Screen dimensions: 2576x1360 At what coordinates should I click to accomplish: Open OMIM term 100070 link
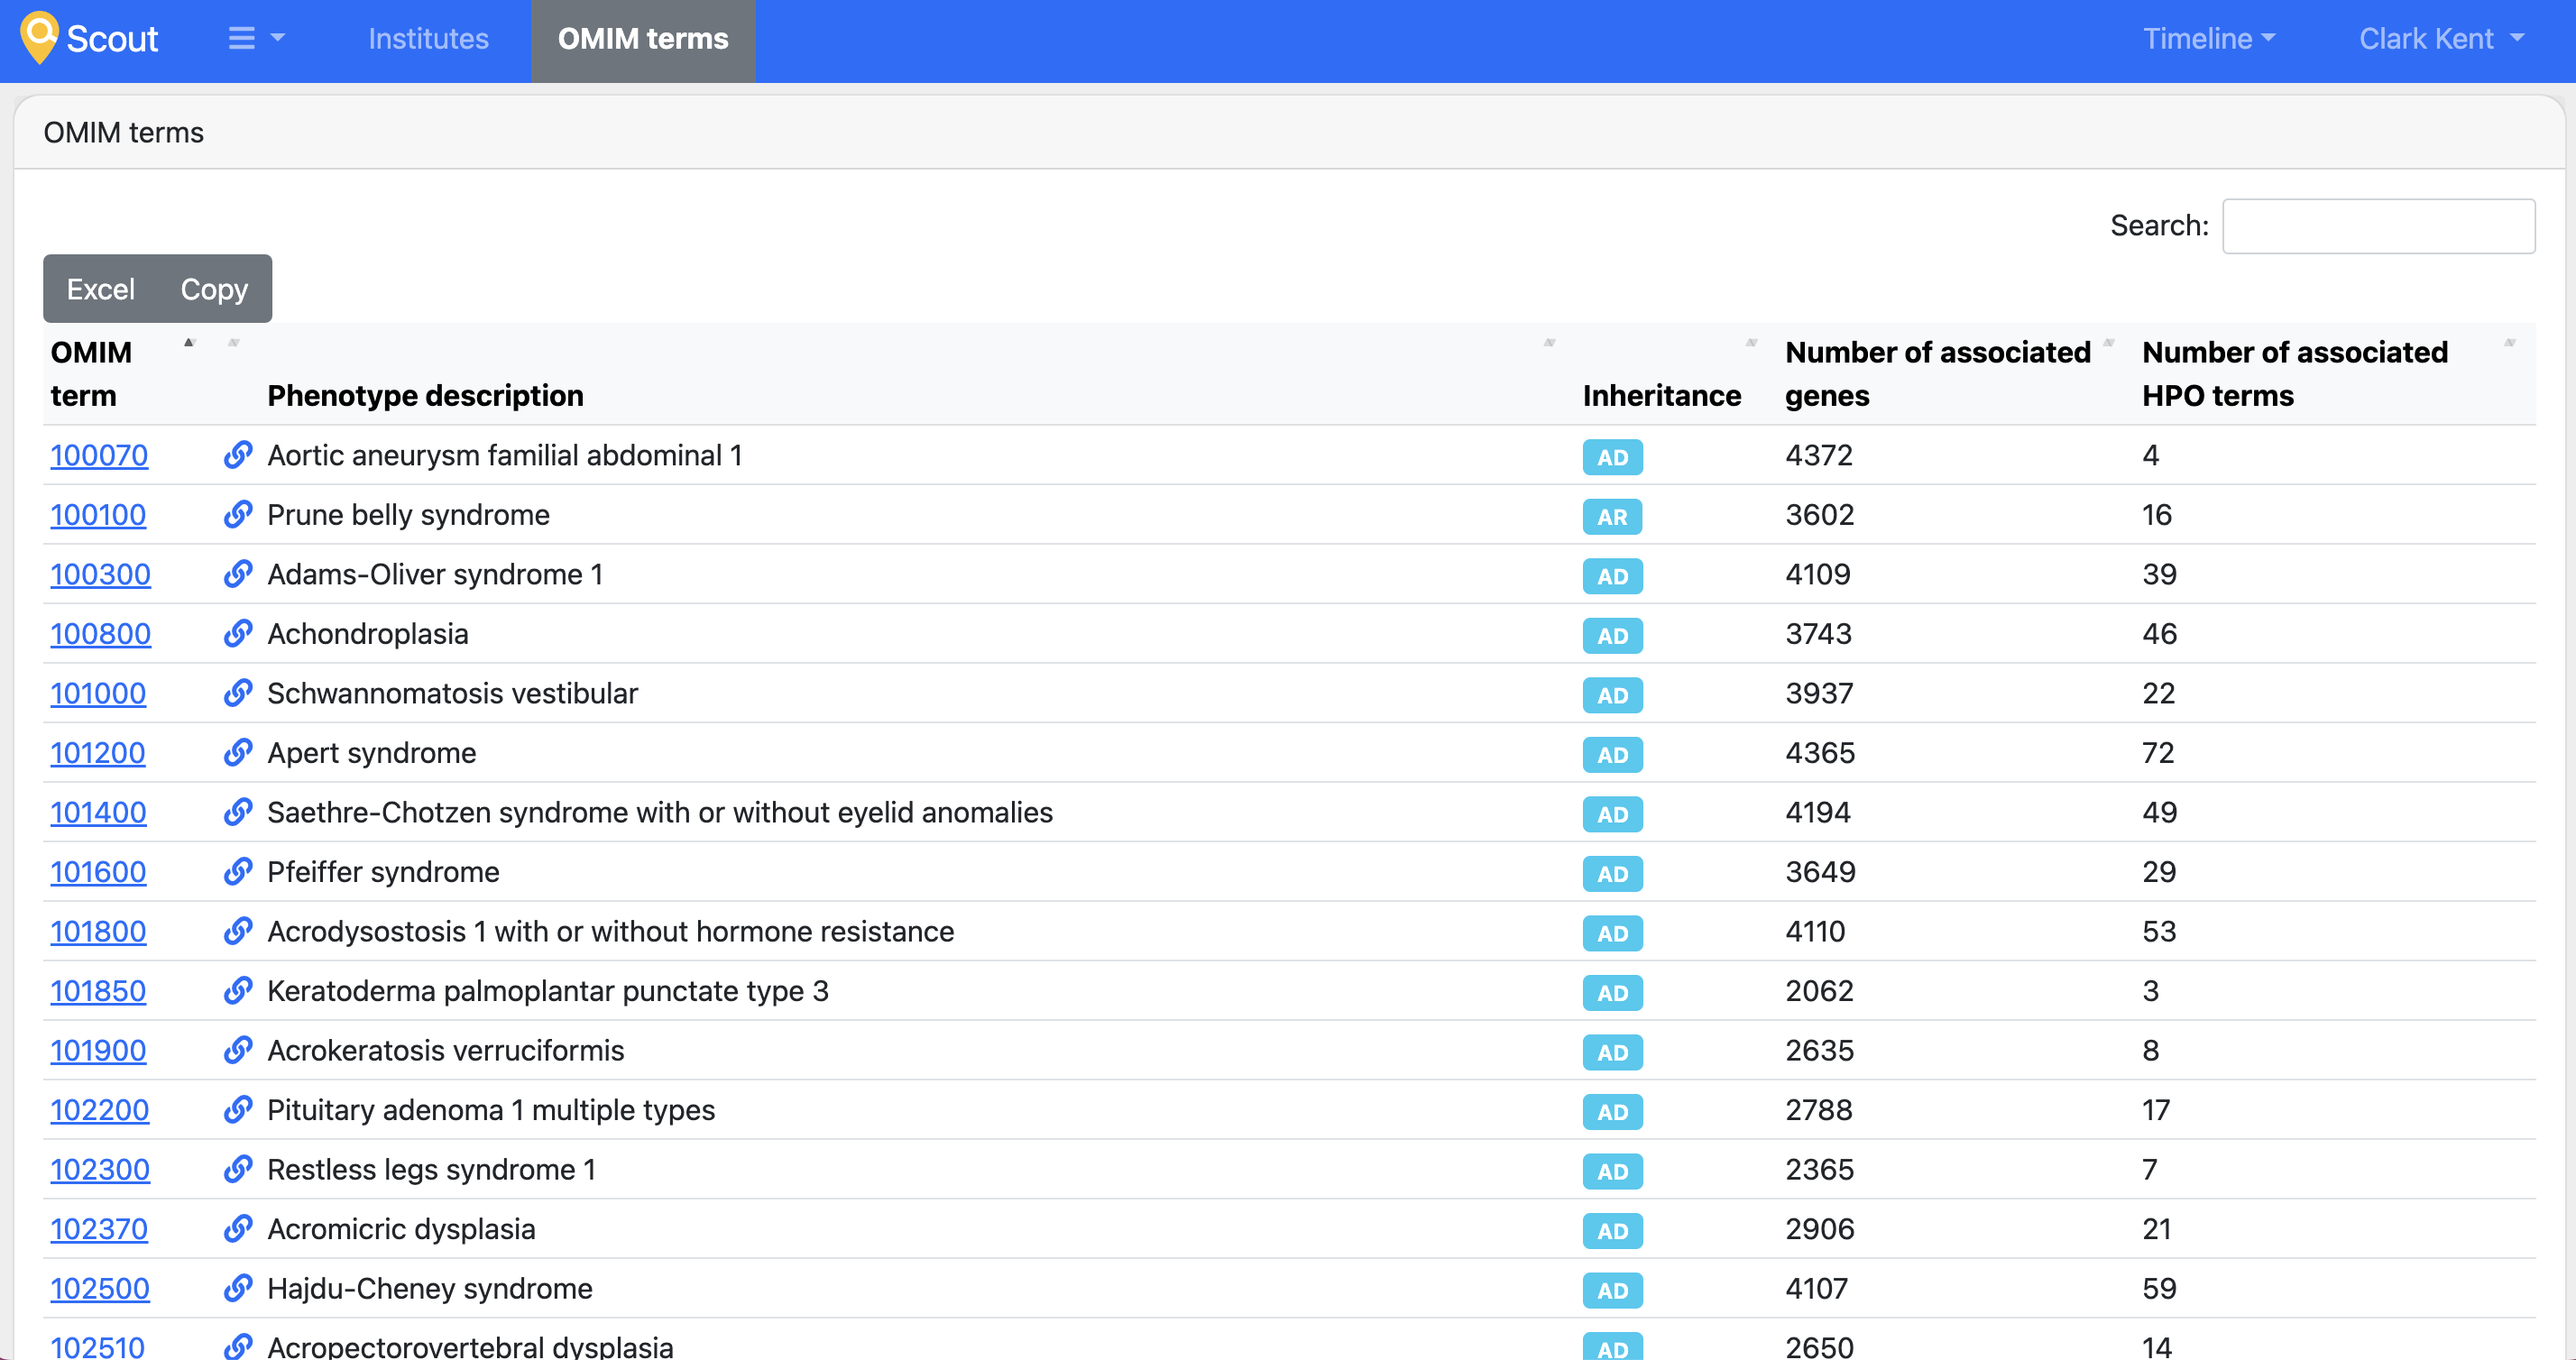coord(98,455)
